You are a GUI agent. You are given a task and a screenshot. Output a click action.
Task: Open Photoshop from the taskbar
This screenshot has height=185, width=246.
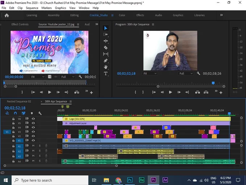[x=130, y=180]
